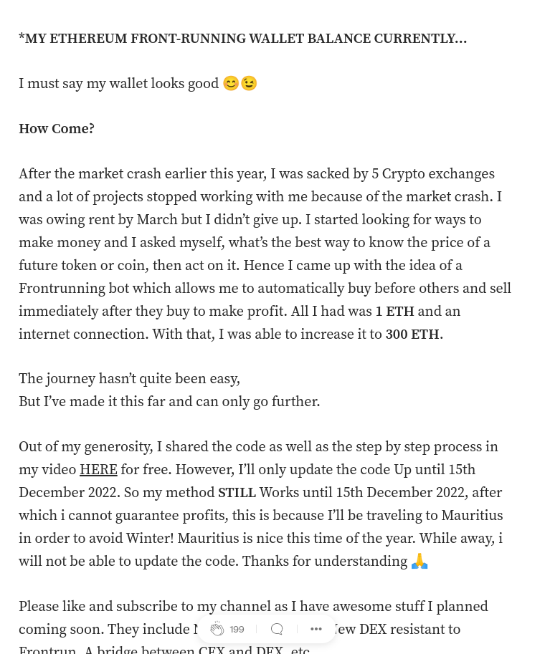
Task: Open the HERE video link
Action: coord(98,470)
